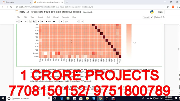Paste cells below icon

(x=34, y=21)
